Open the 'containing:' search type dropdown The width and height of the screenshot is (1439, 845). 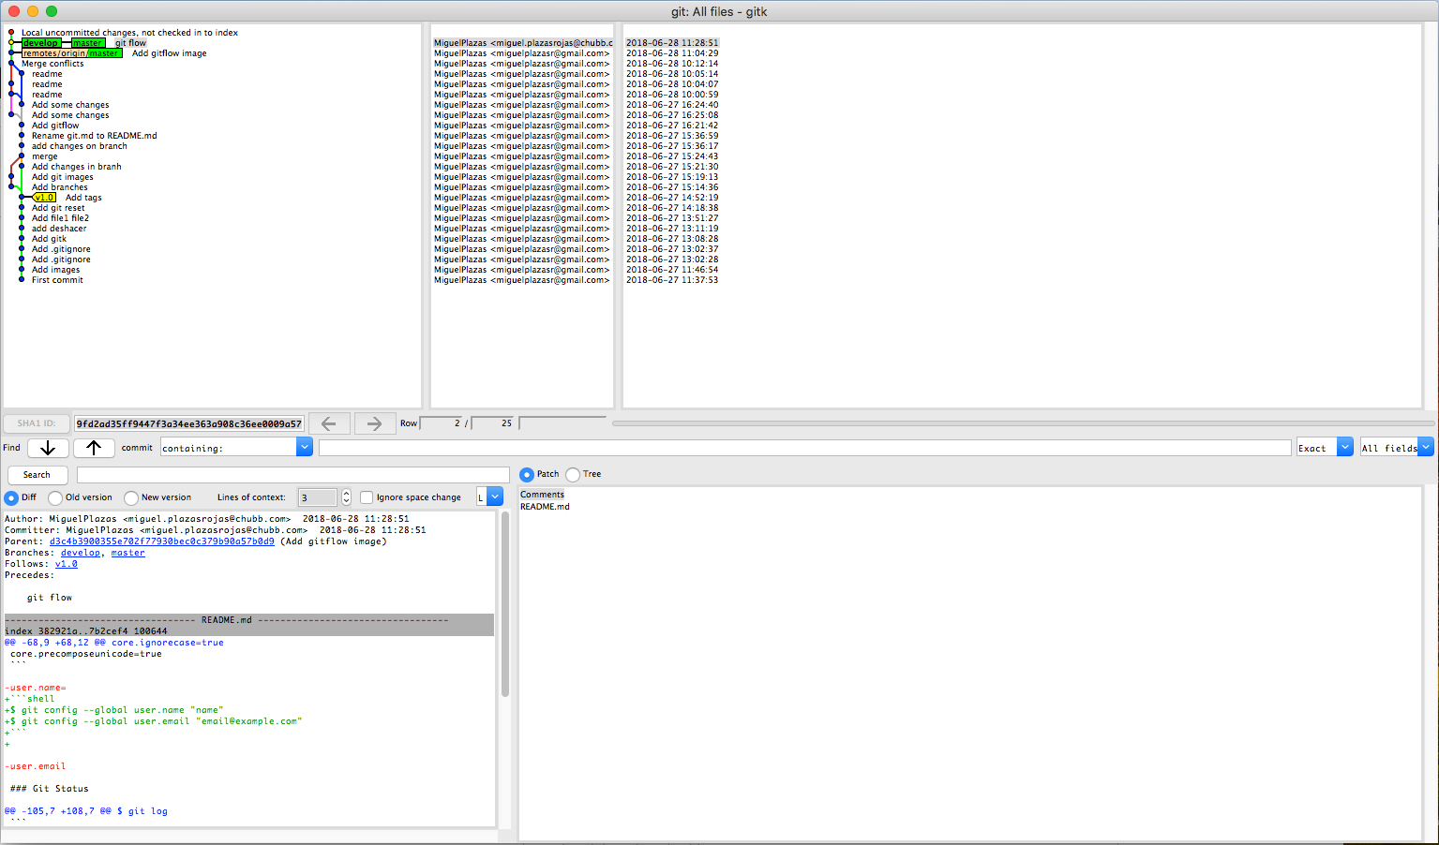[305, 448]
